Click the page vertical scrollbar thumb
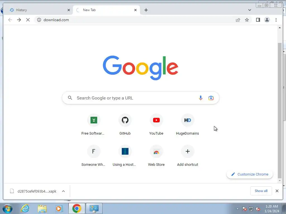Viewport: 286px width, 214px height. click(x=280, y=110)
